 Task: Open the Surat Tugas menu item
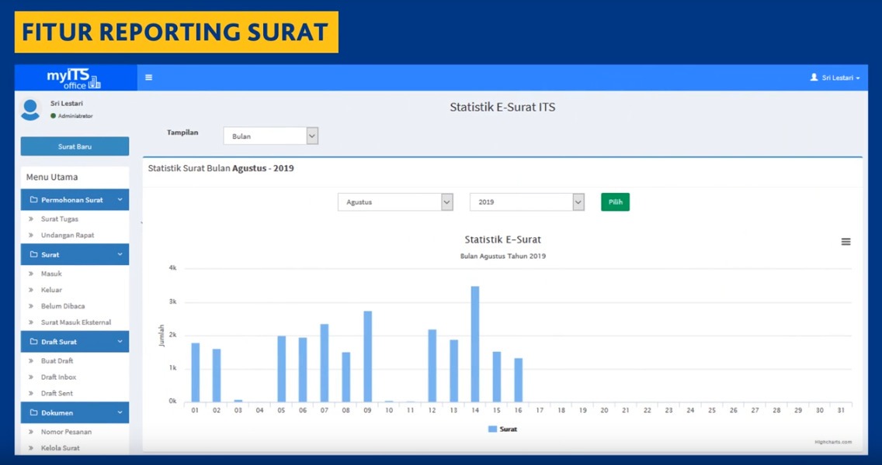click(x=59, y=219)
